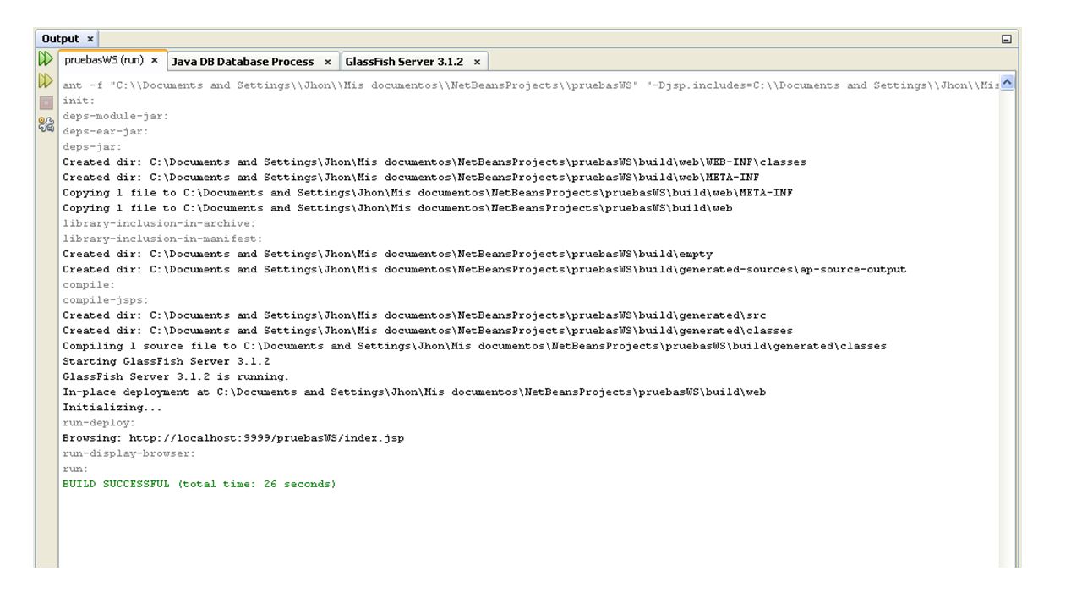Click Re-run with different parameters icon
The width and height of the screenshot is (1082, 609).
tap(46, 81)
